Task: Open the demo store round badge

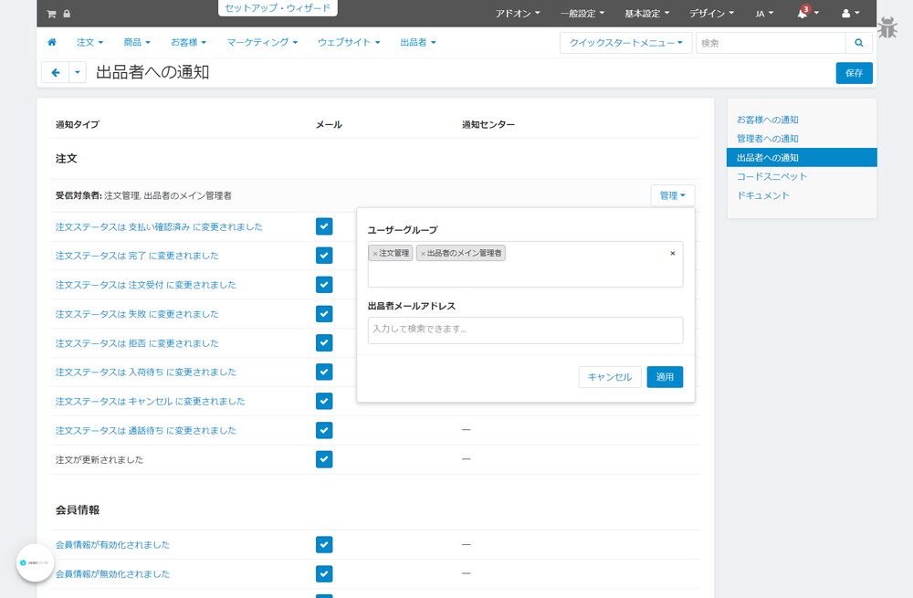Action: coord(35,562)
